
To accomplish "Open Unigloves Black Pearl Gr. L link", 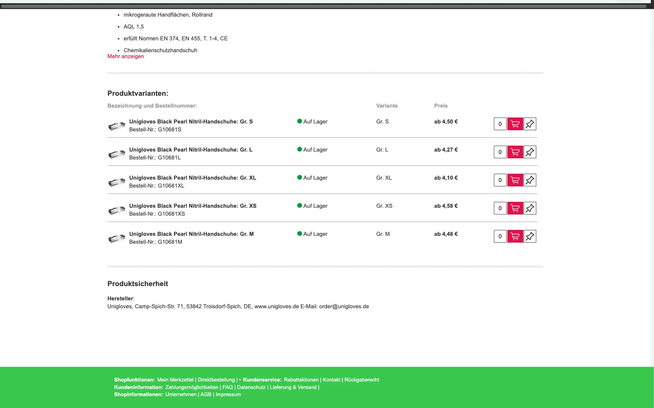I will [x=191, y=150].
